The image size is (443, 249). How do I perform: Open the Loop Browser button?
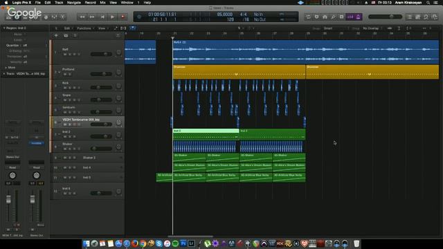coord(426,17)
